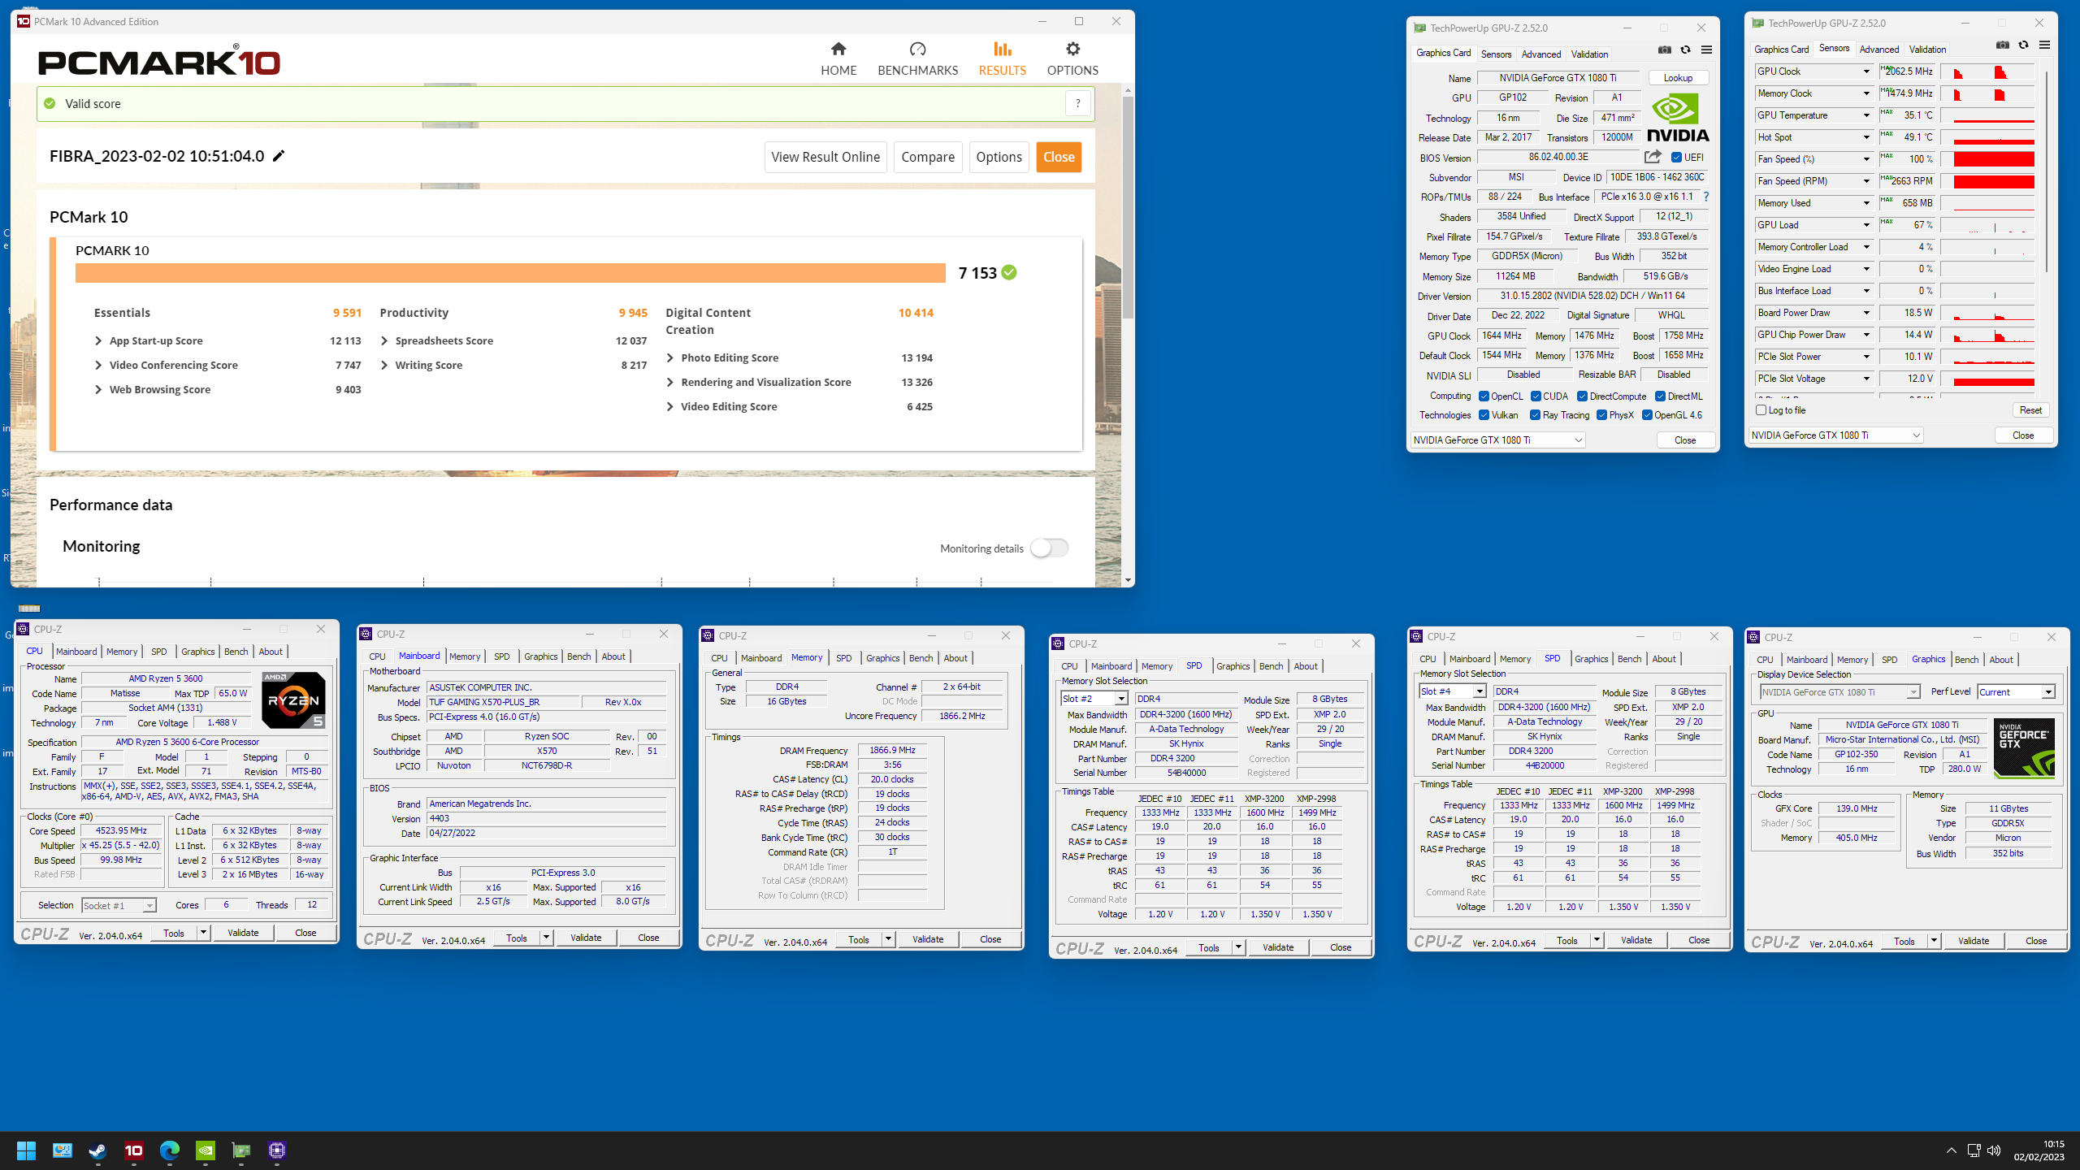Viewport: 2080px width, 1170px height.
Task: Open the PCMark HOME icon
Action: pyautogui.click(x=838, y=49)
